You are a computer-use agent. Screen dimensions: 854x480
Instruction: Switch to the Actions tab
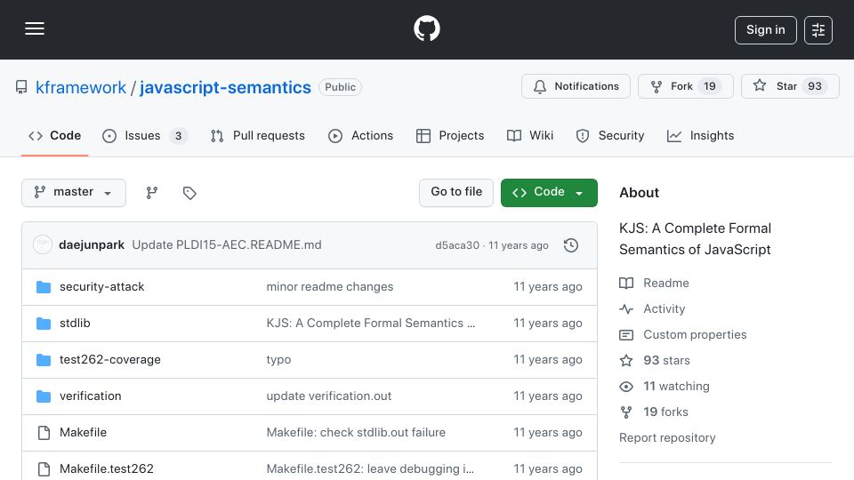coord(360,135)
